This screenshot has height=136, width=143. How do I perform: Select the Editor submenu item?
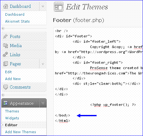(x=11, y=125)
